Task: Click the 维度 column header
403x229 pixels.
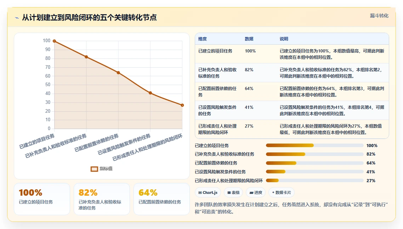Action: point(203,39)
